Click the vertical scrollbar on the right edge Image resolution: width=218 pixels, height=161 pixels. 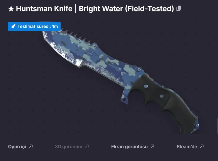(x=217, y=126)
